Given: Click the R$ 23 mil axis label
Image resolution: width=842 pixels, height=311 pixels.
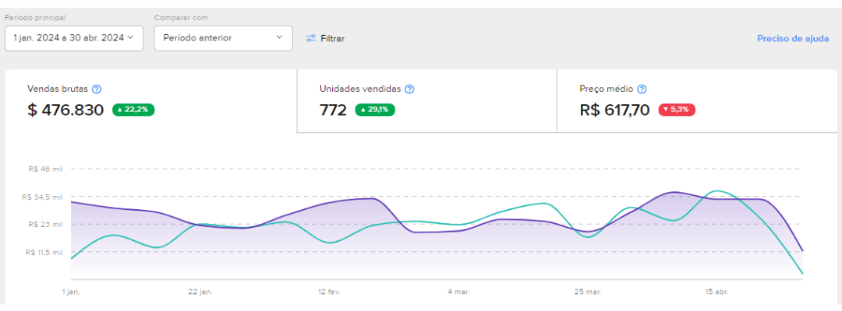Looking at the screenshot, I should pos(46,224).
